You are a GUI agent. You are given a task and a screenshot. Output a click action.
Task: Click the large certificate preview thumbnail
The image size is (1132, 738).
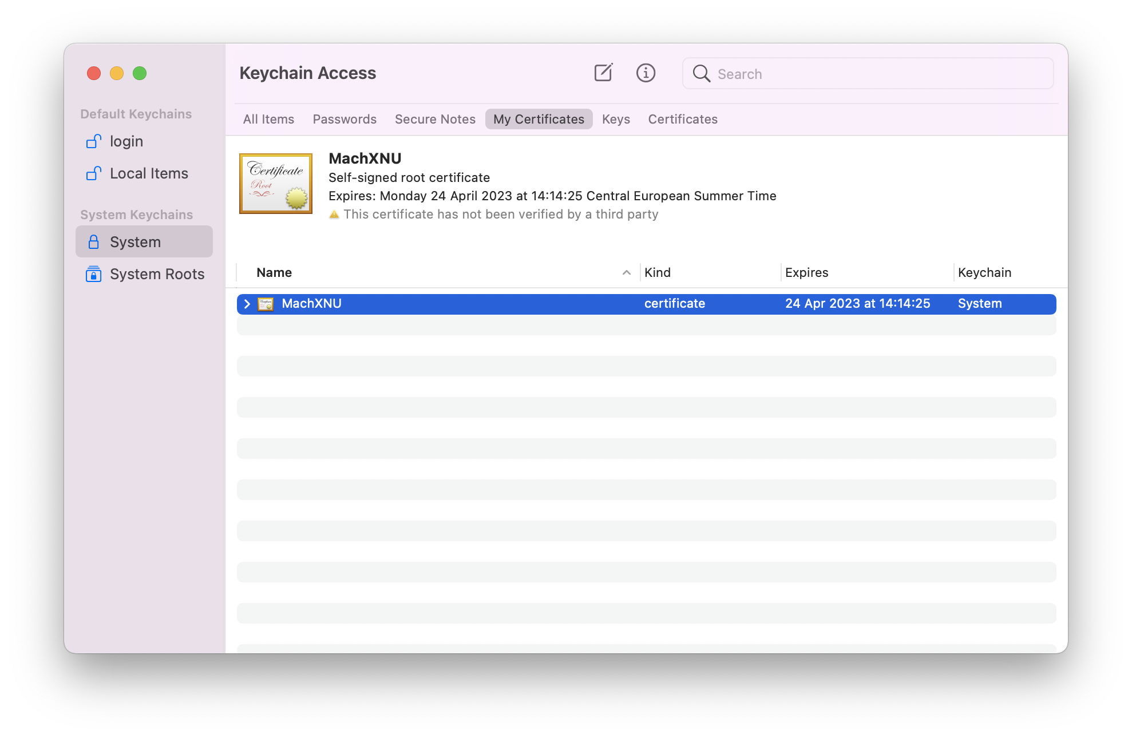[x=276, y=183]
